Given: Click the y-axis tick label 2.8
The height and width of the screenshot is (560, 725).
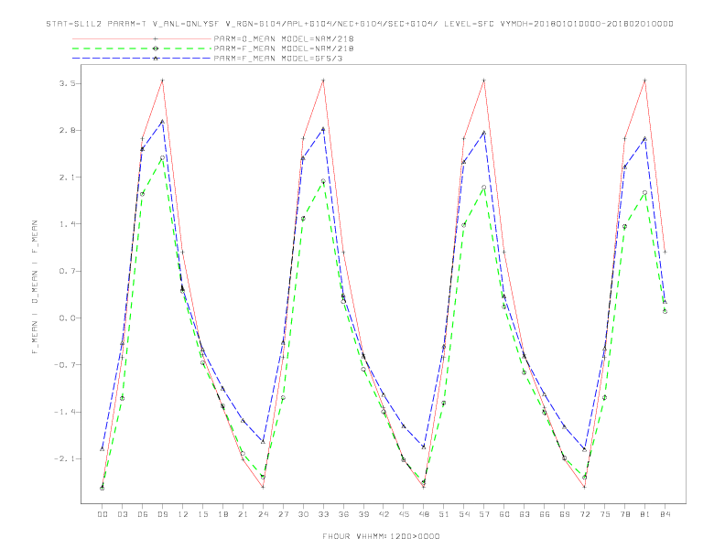Looking at the screenshot, I should coord(68,130).
